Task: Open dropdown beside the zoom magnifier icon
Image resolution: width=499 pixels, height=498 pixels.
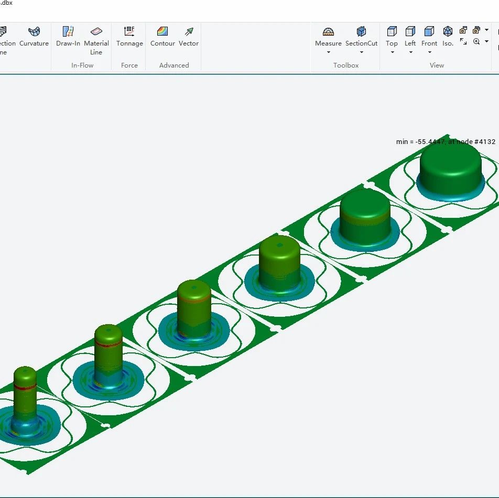Action: [486, 41]
